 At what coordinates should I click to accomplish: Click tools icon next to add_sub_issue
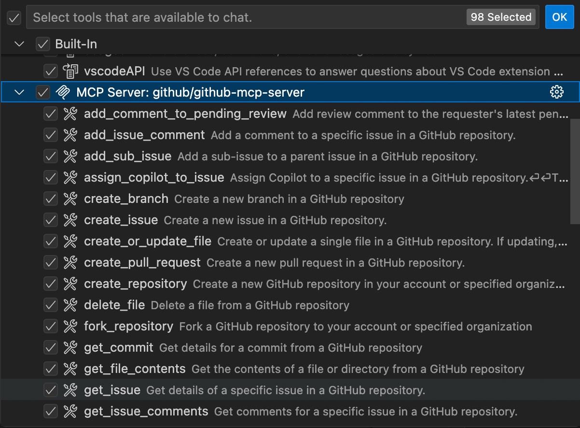point(70,156)
